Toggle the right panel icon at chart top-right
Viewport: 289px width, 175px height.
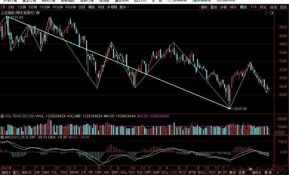point(271,13)
